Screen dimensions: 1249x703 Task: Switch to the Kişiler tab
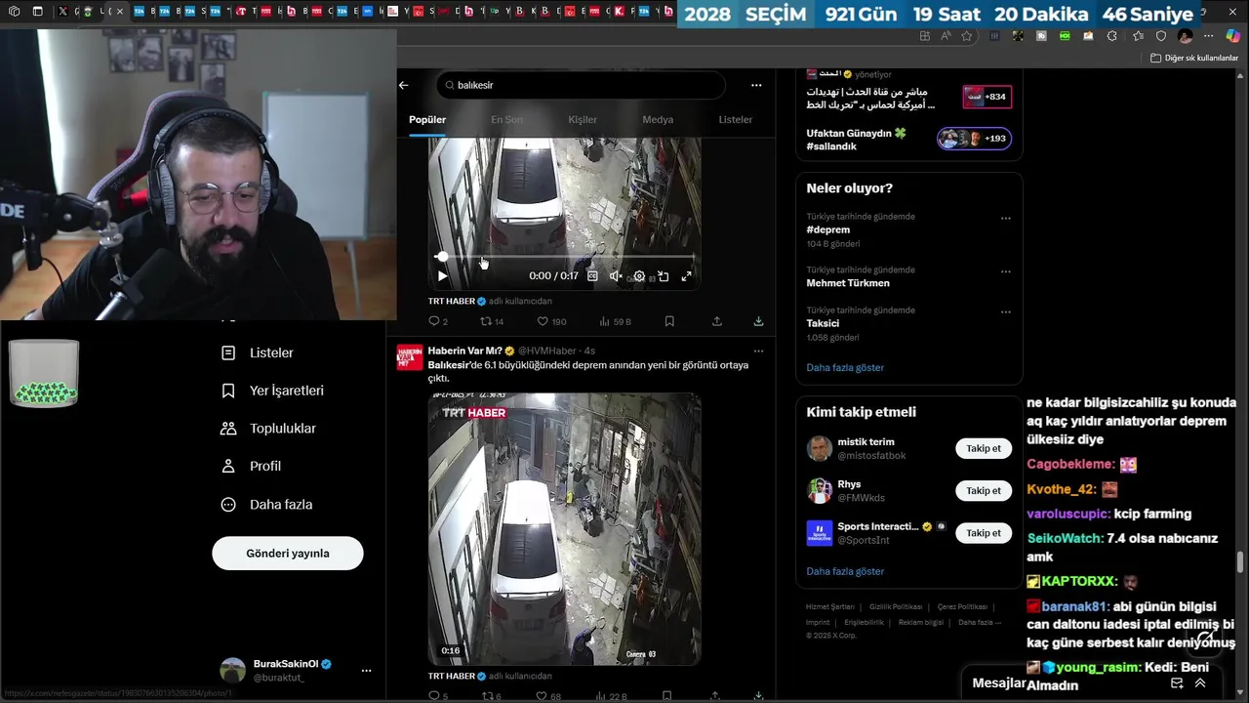(583, 119)
